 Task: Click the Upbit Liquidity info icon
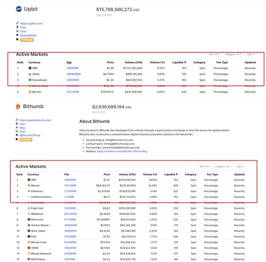(x=185, y=62)
